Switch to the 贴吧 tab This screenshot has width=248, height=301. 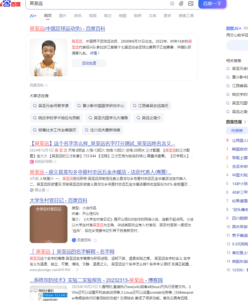[x=138, y=16]
